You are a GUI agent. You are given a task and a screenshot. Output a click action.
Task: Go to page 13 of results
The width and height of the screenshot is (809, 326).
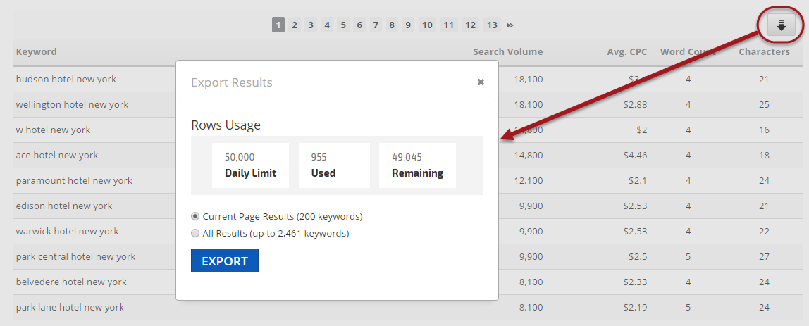492,25
